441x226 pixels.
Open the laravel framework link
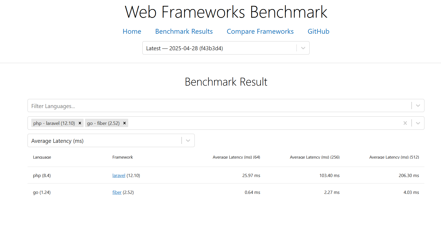coord(119,175)
